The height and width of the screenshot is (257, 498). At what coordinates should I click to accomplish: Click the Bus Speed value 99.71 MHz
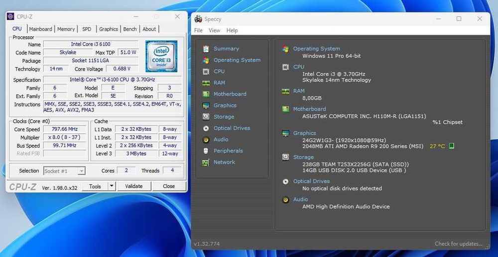pyautogui.click(x=65, y=146)
